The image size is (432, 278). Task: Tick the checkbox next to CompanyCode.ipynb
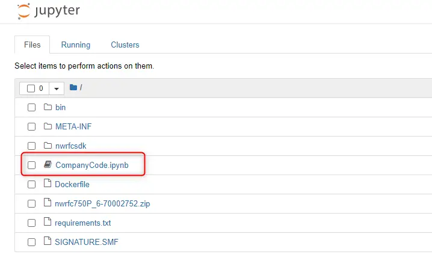click(32, 165)
